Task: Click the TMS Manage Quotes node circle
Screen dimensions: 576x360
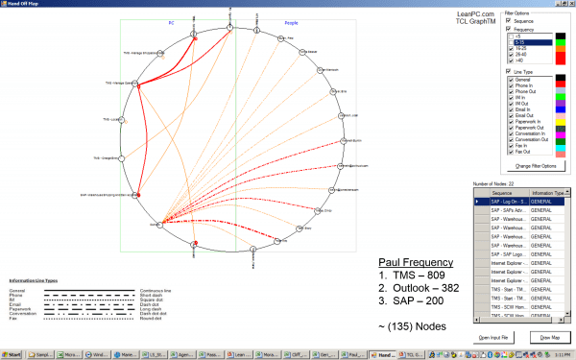Action: 134,84
